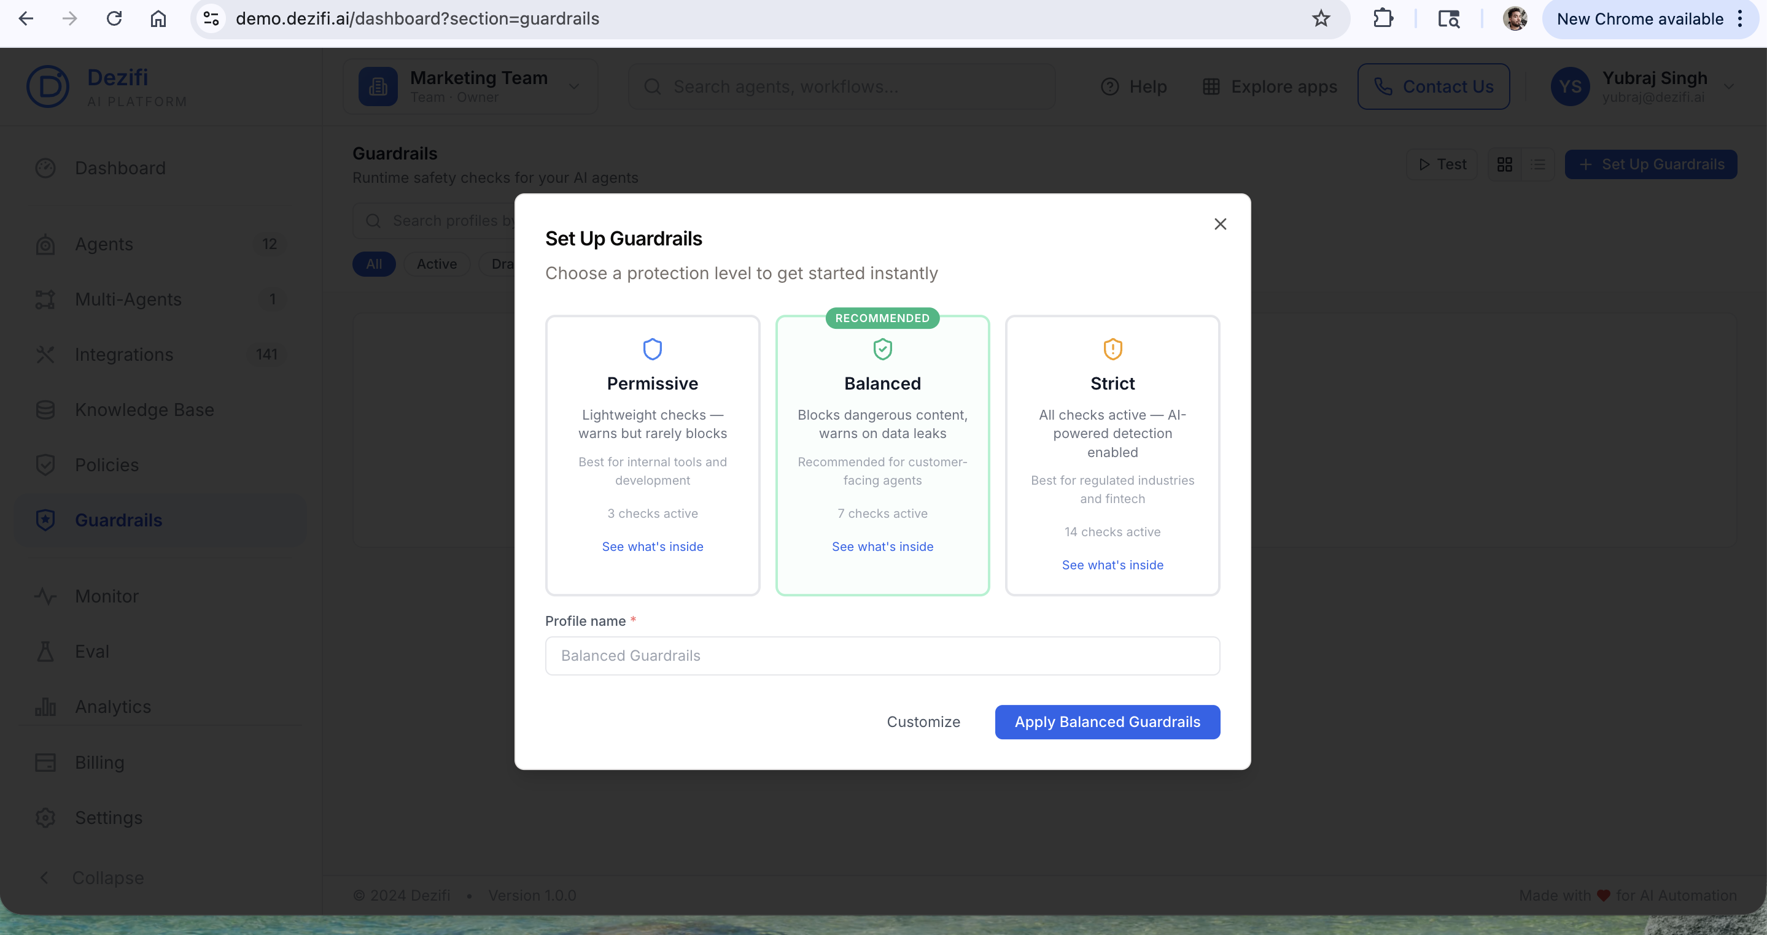This screenshot has height=935, width=1767.
Task: Select the Balanced protection level card
Action: click(x=882, y=455)
